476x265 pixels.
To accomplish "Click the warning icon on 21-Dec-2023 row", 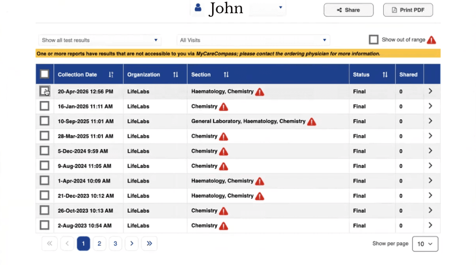I will click(x=259, y=196).
